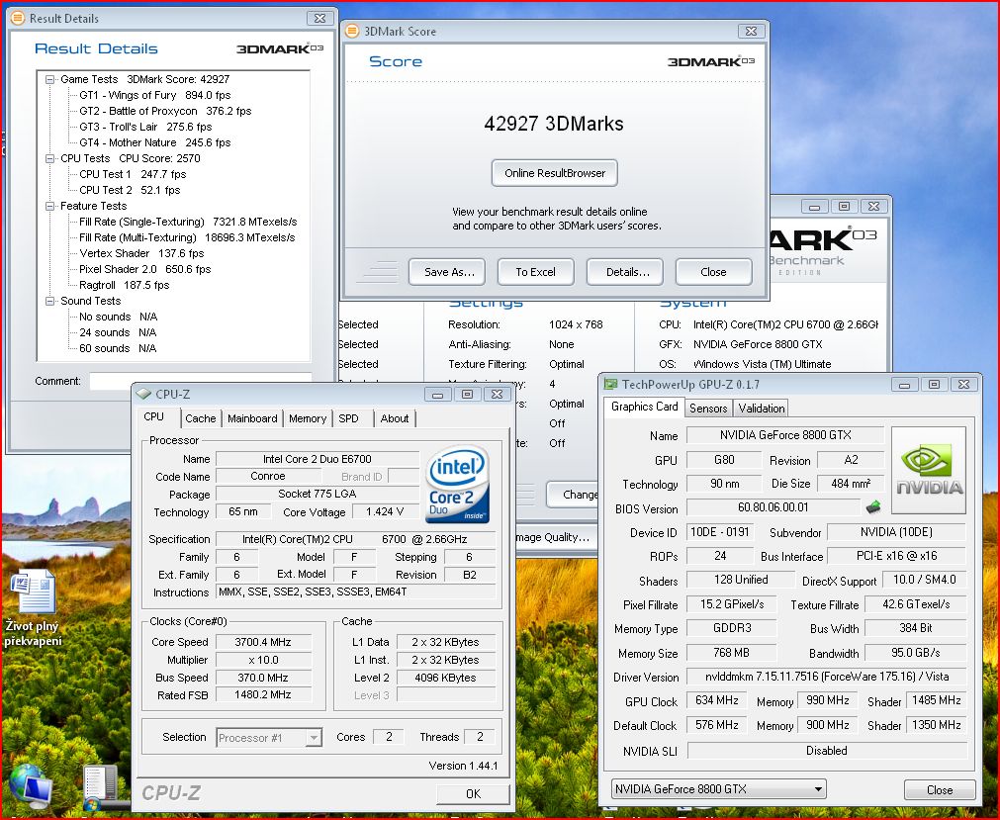Image resolution: width=1000 pixels, height=820 pixels.
Task: Click the Intel Core 2 Duo logo
Action: (457, 484)
